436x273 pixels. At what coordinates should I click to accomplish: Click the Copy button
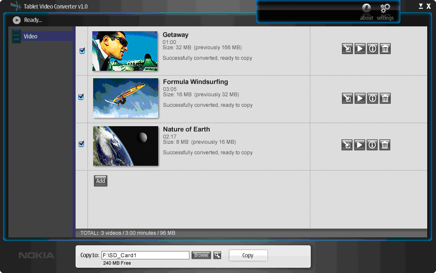click(x=248, y=255)
